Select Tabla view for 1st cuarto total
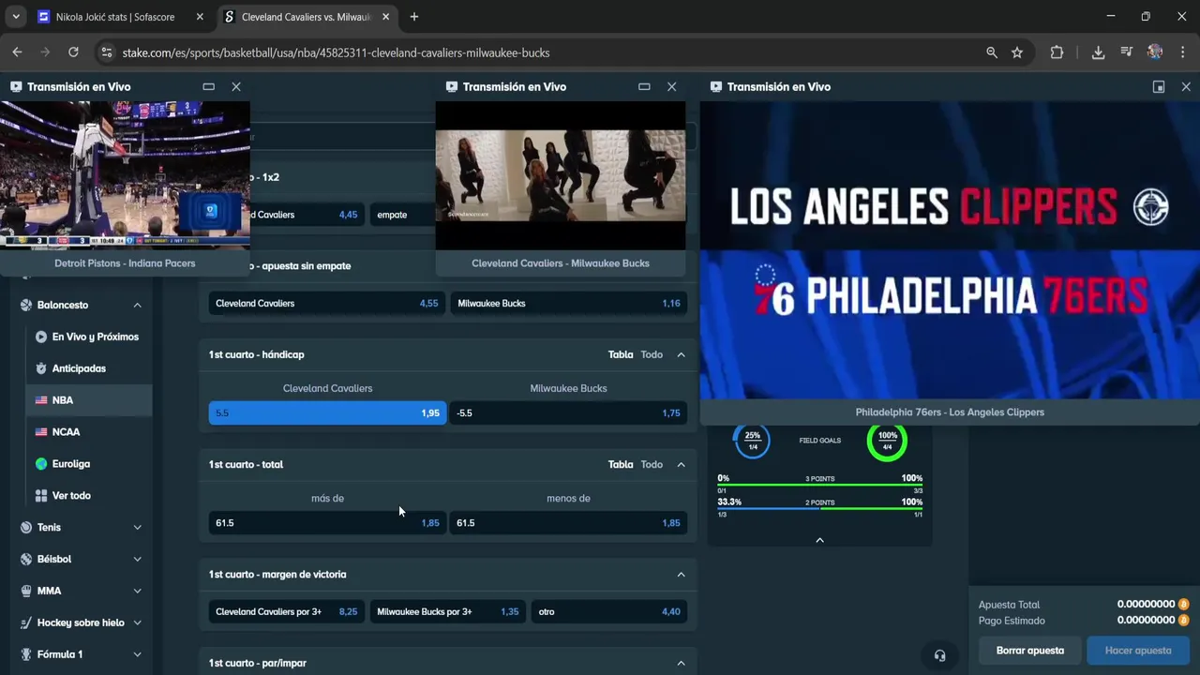 (621, 464)
